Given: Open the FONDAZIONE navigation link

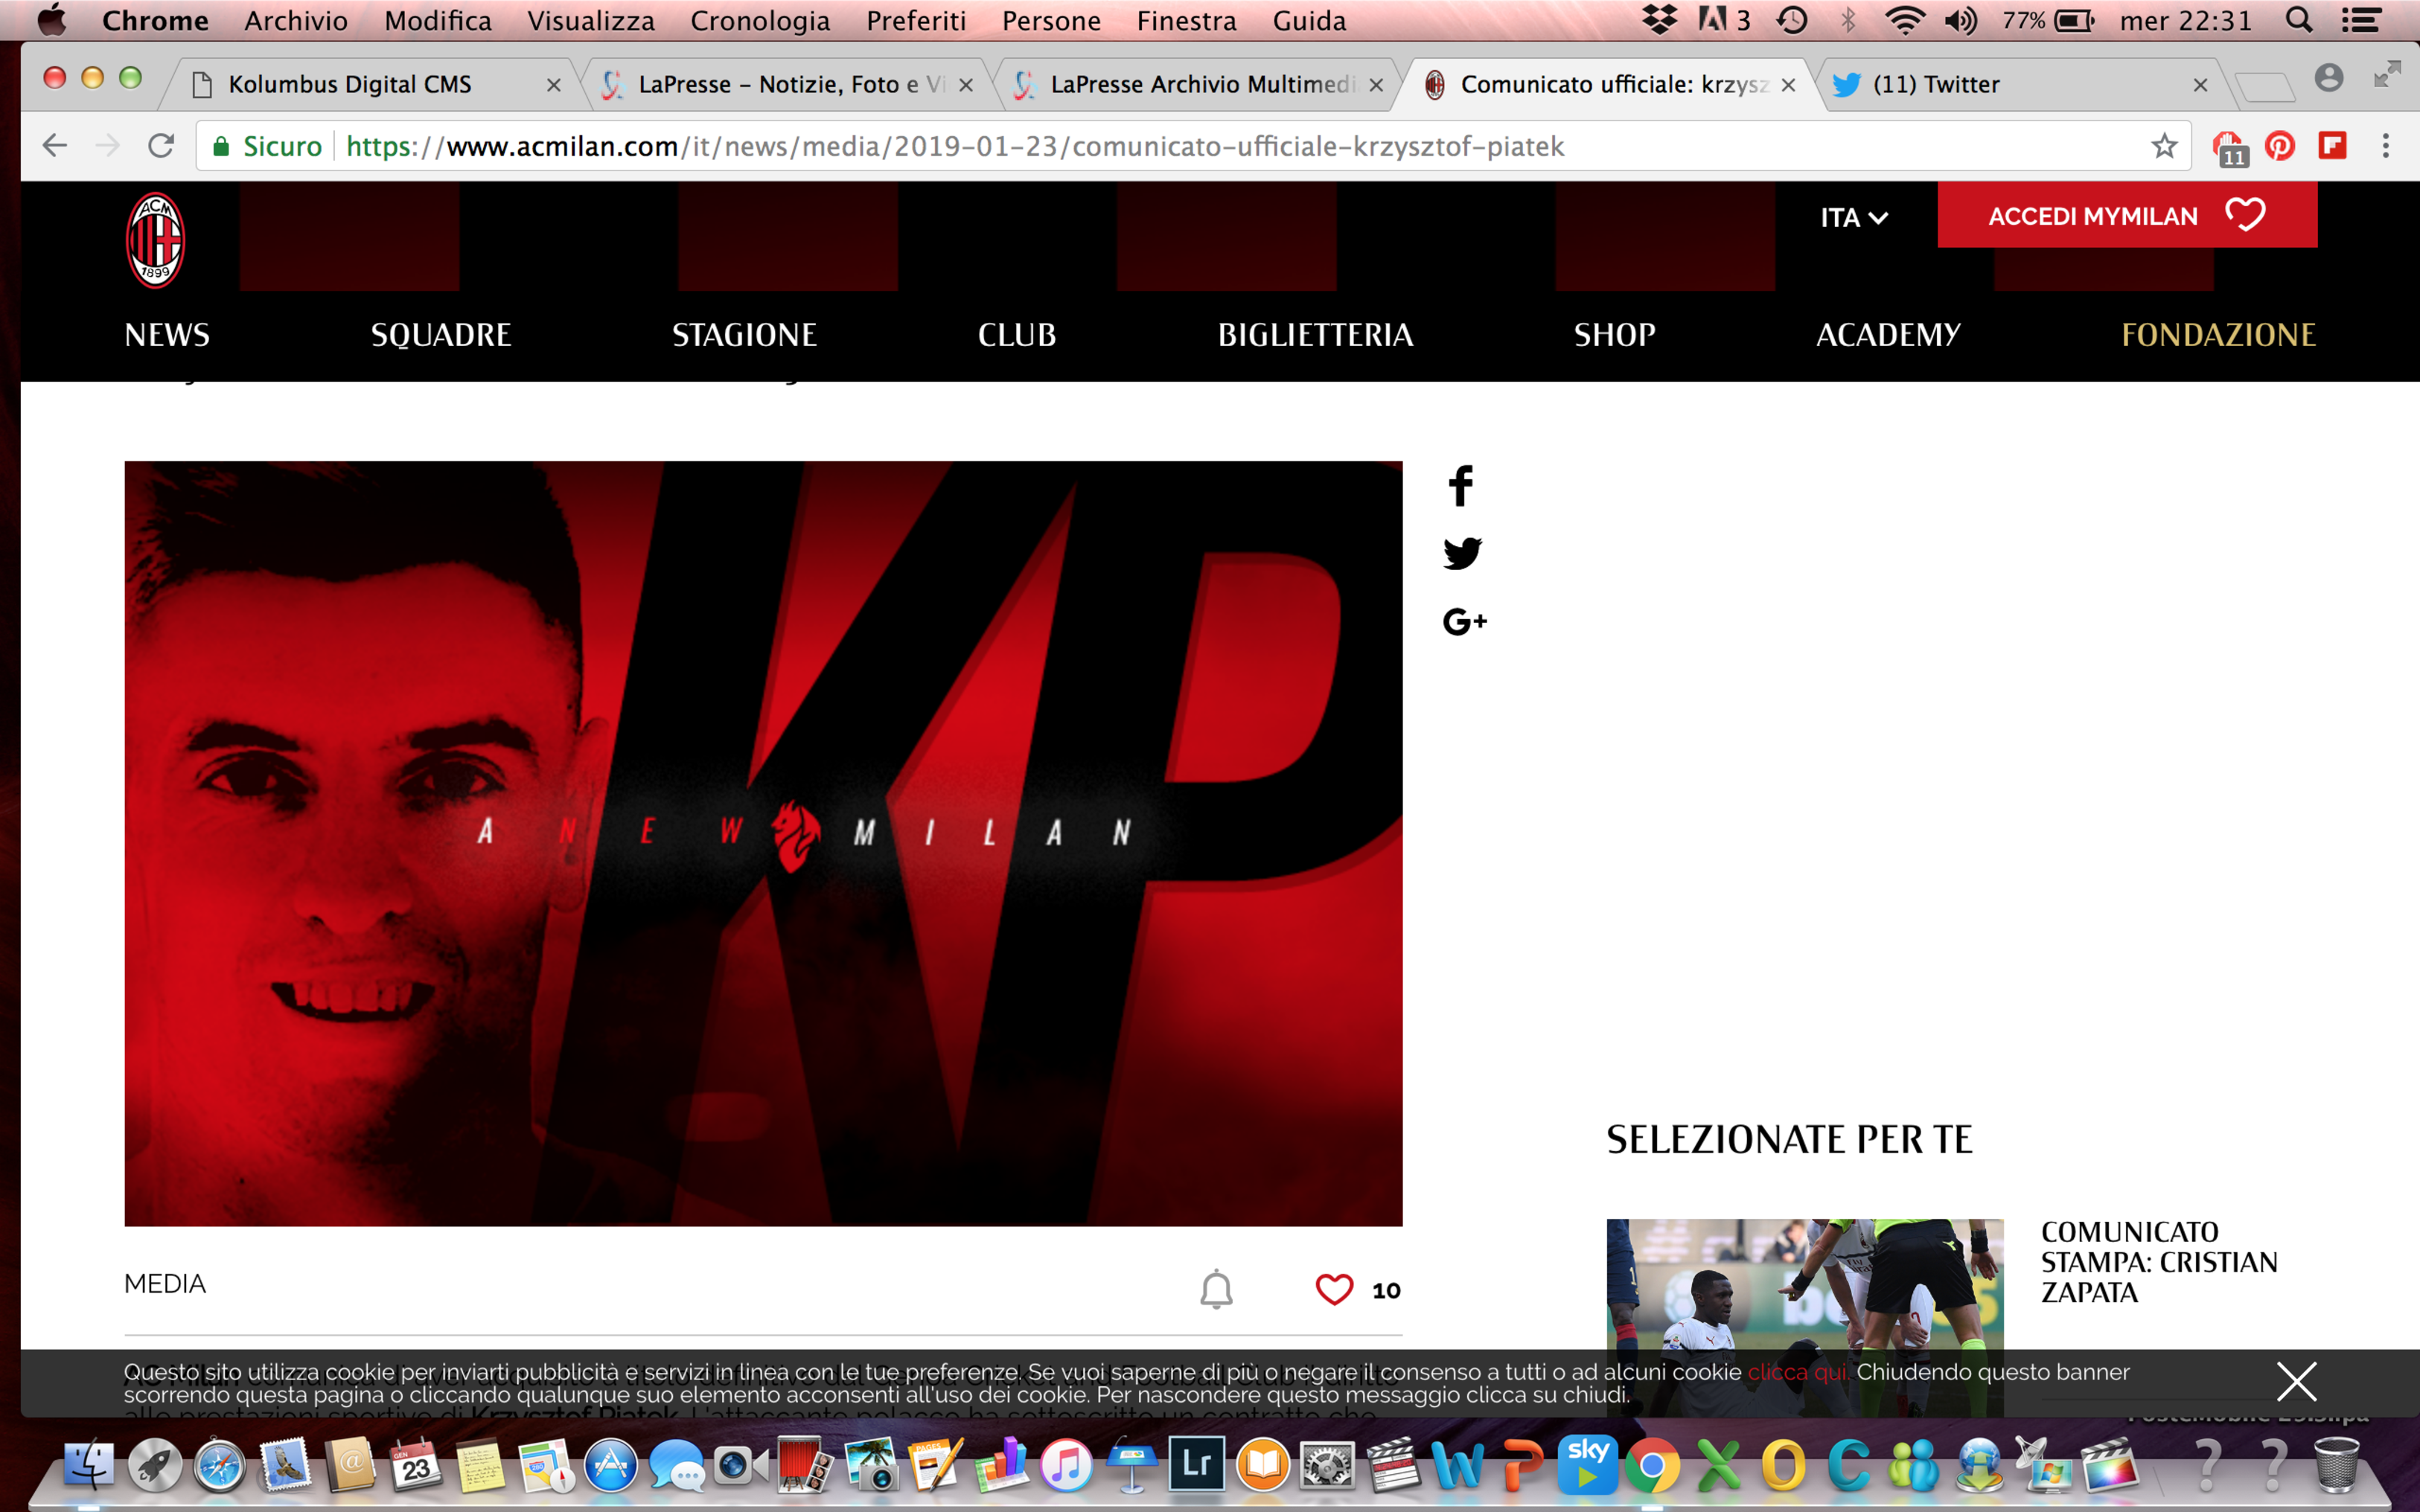Looking at the screenshot, I should coord(2219,335).
